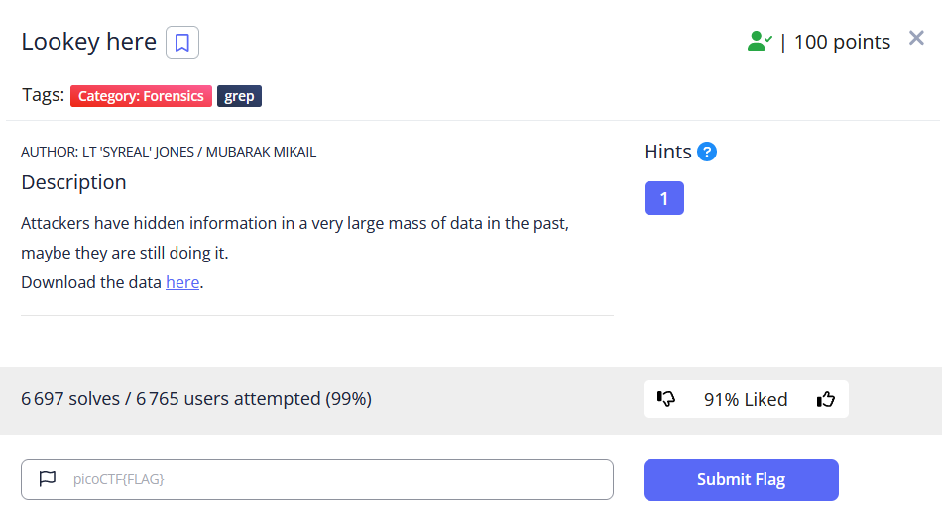The image size is (942, 522).
Task: Click the Hints heading
Action: pos(667,152)
